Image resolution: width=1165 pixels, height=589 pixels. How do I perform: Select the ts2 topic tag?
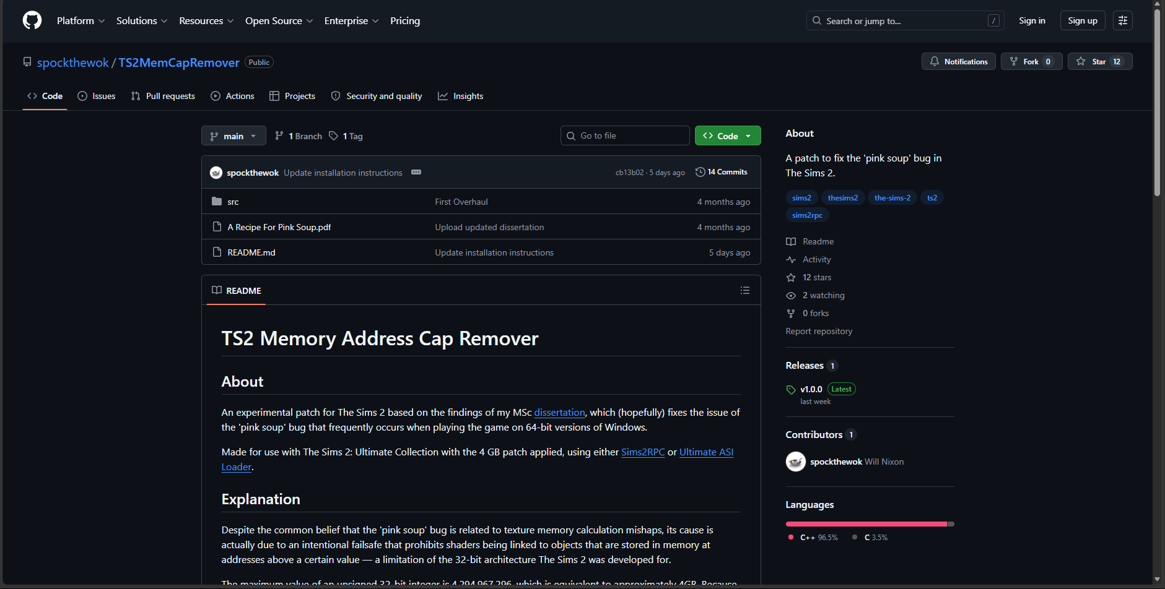coord(932,197)
